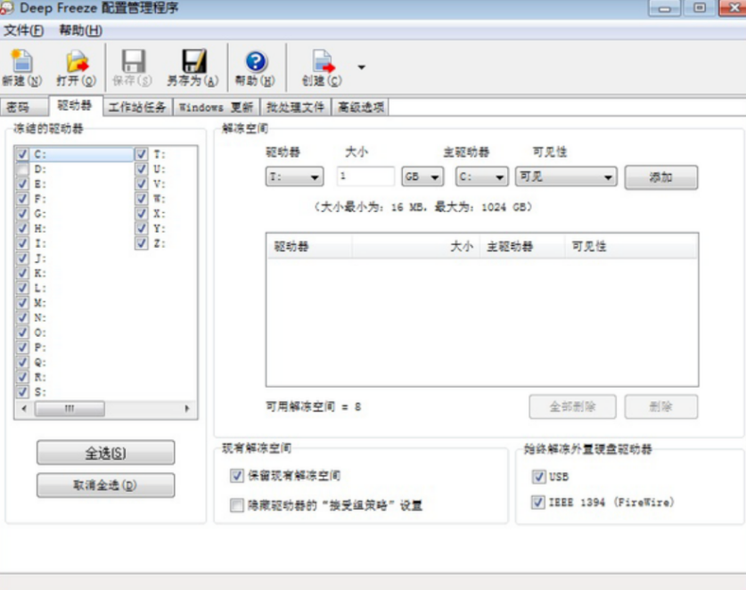Toggle the F: drive checkbox
The height and width of the screenshot is (590, 746).
coord(22,199)
